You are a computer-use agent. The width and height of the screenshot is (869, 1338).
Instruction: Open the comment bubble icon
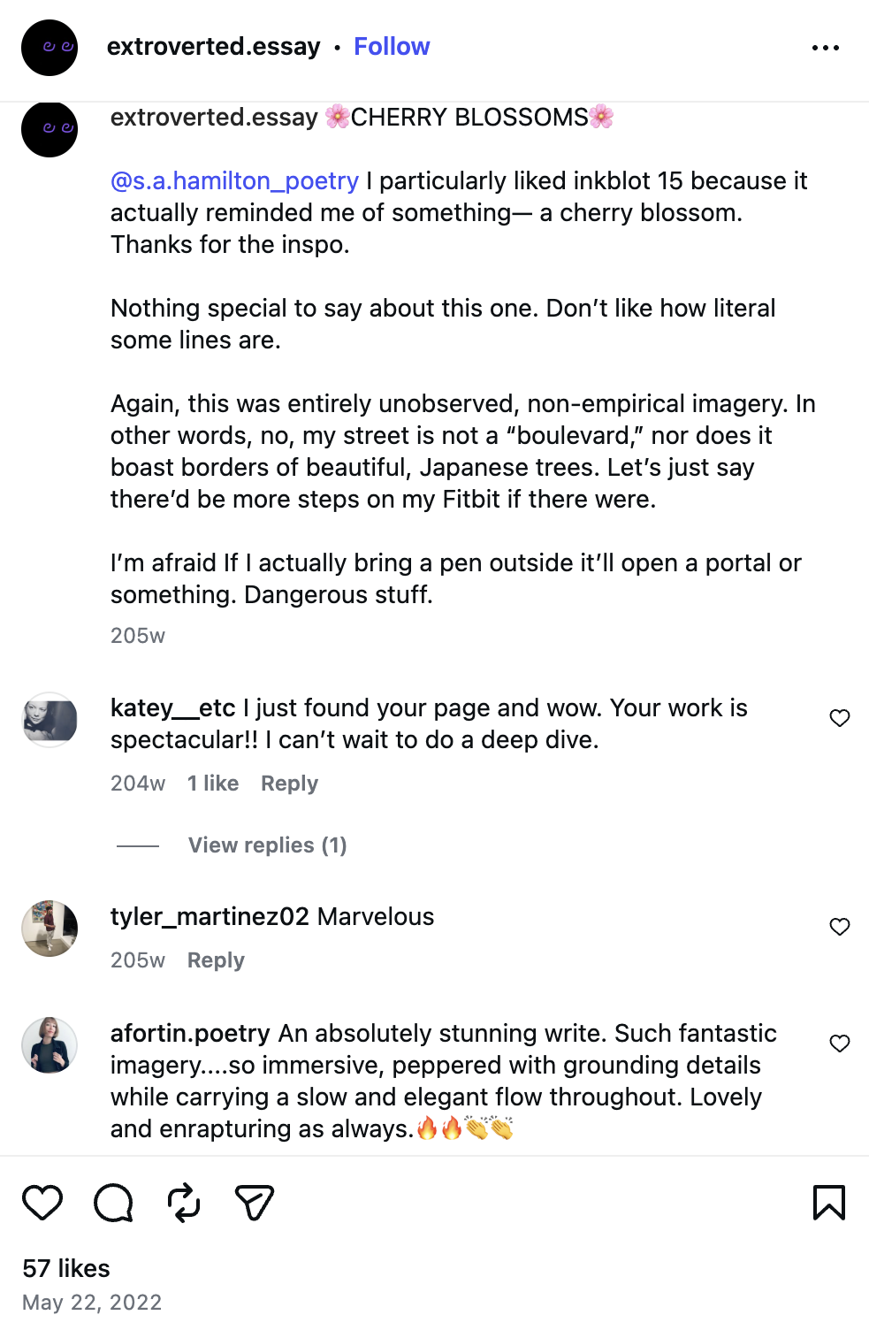click(x=113, y=1203)
